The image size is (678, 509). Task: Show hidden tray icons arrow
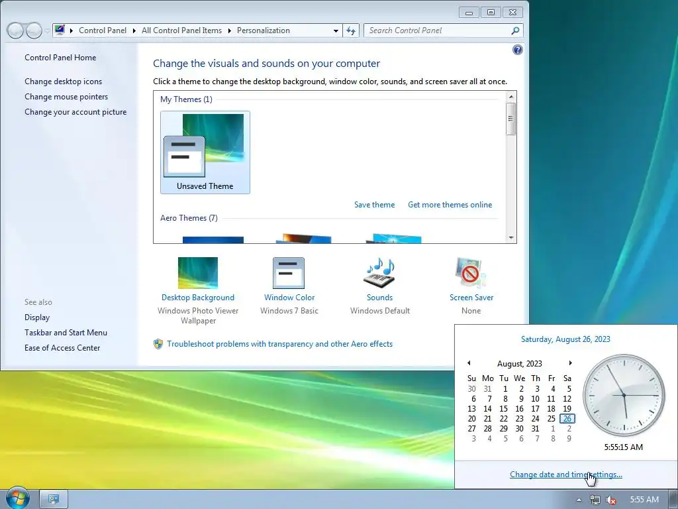tap(579, 500)
